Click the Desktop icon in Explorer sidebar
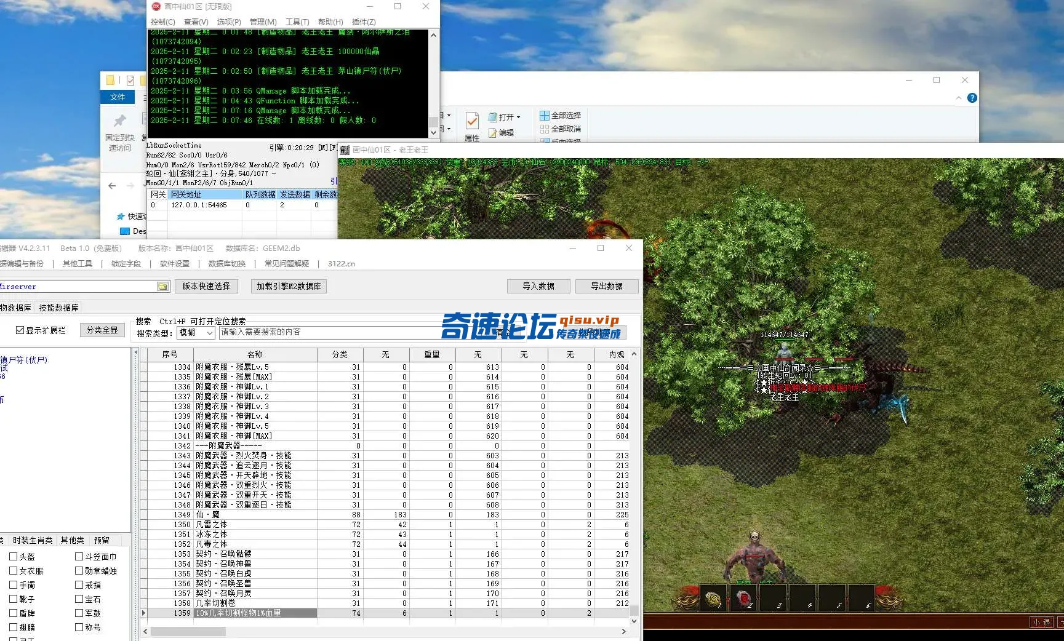 [x=125, y=231]
